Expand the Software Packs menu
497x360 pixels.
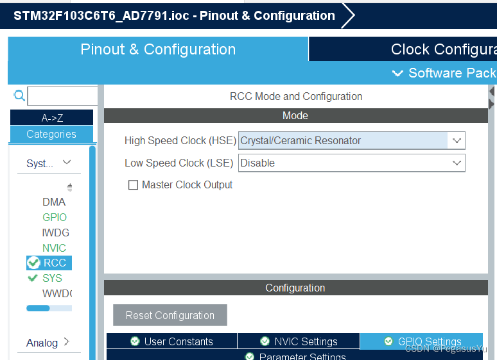pos(444,73)
